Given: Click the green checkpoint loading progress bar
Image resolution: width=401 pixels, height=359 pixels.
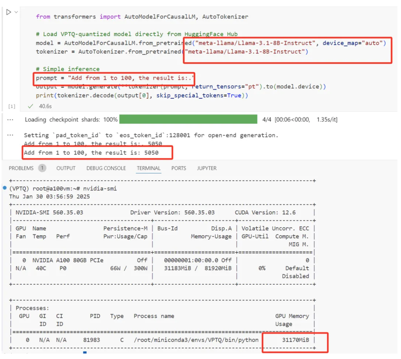Looking at the screenshot, I should [188, 119].
